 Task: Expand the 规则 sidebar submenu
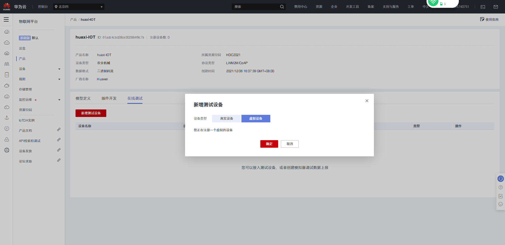point(59,79)
